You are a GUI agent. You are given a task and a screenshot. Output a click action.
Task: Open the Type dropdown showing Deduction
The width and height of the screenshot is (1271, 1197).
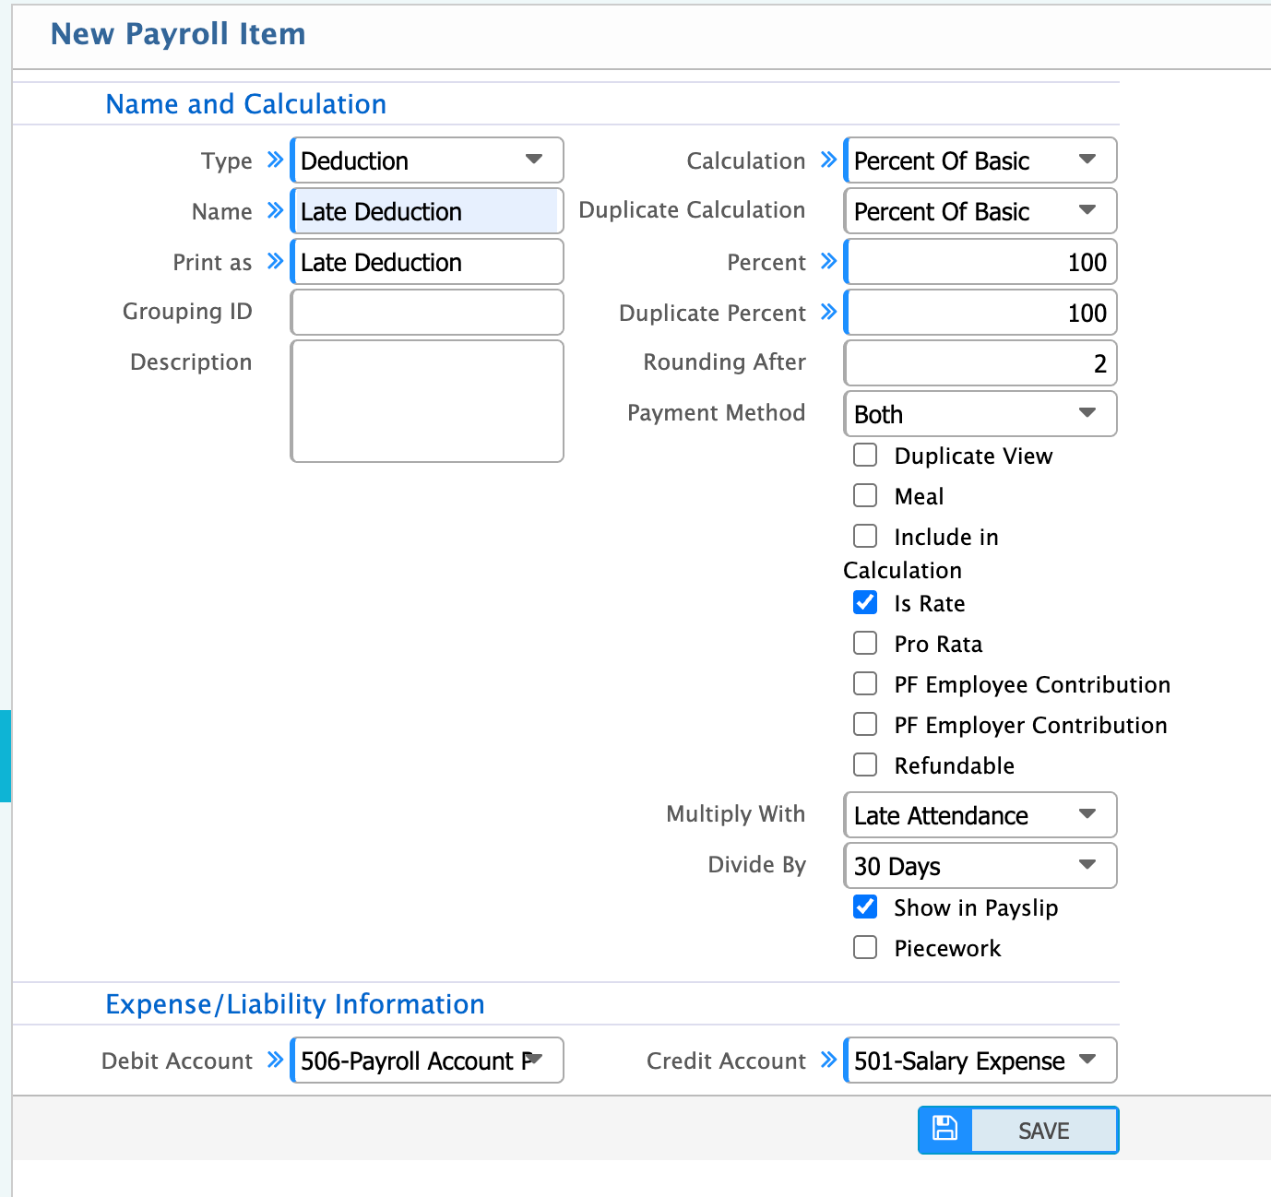click(426, 160)
